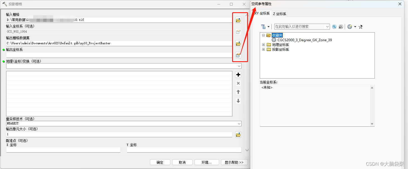Image resolution: width=408 pixels, height=169 pixels.
Task: Move transformation down with arrow icon
Action: coord(238,101)
